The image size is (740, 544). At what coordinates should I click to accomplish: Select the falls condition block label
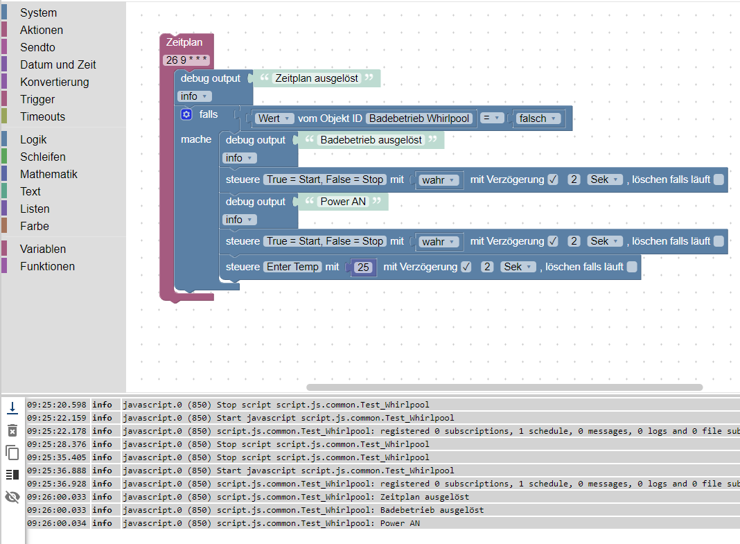click(208, 114)
